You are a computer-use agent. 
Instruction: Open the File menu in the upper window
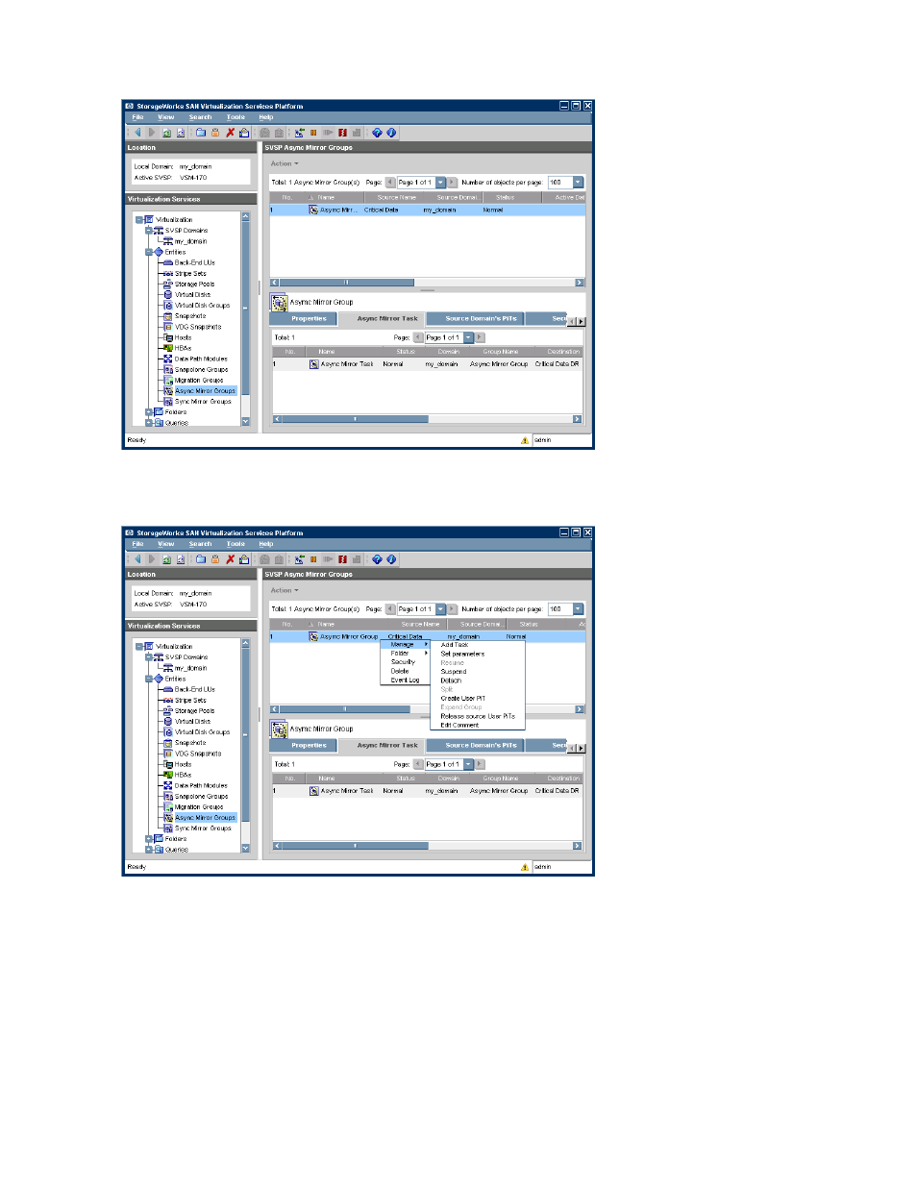pyautogui.click(x=137, y=117)
